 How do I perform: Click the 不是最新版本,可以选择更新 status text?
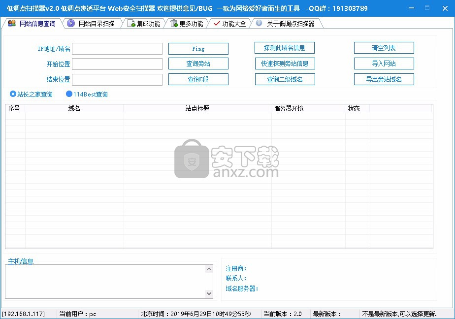tap(399, 314)
